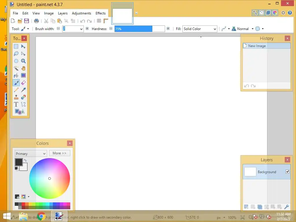The width and height of the screenshot is (296, 222).
Task: Open the View menu
Action: point(36,13)
